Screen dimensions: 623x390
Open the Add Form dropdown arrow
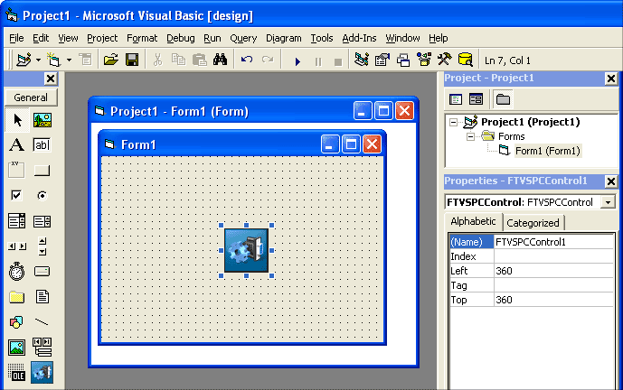click(69, 60)
